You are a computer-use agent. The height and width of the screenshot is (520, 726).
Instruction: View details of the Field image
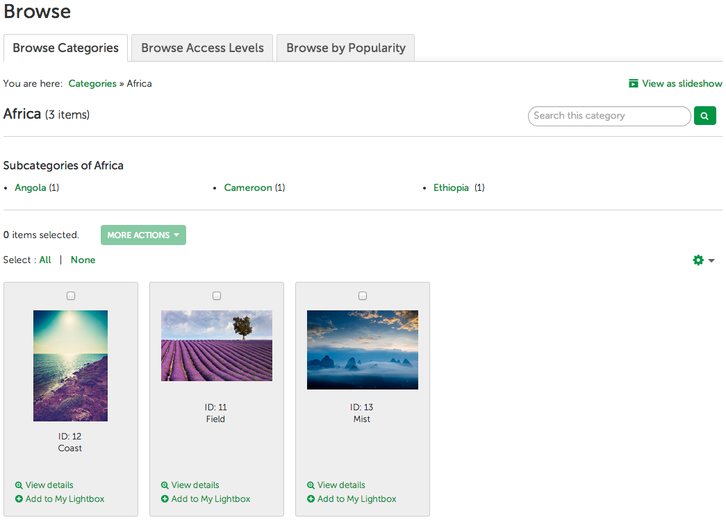(x=195, y=485)
